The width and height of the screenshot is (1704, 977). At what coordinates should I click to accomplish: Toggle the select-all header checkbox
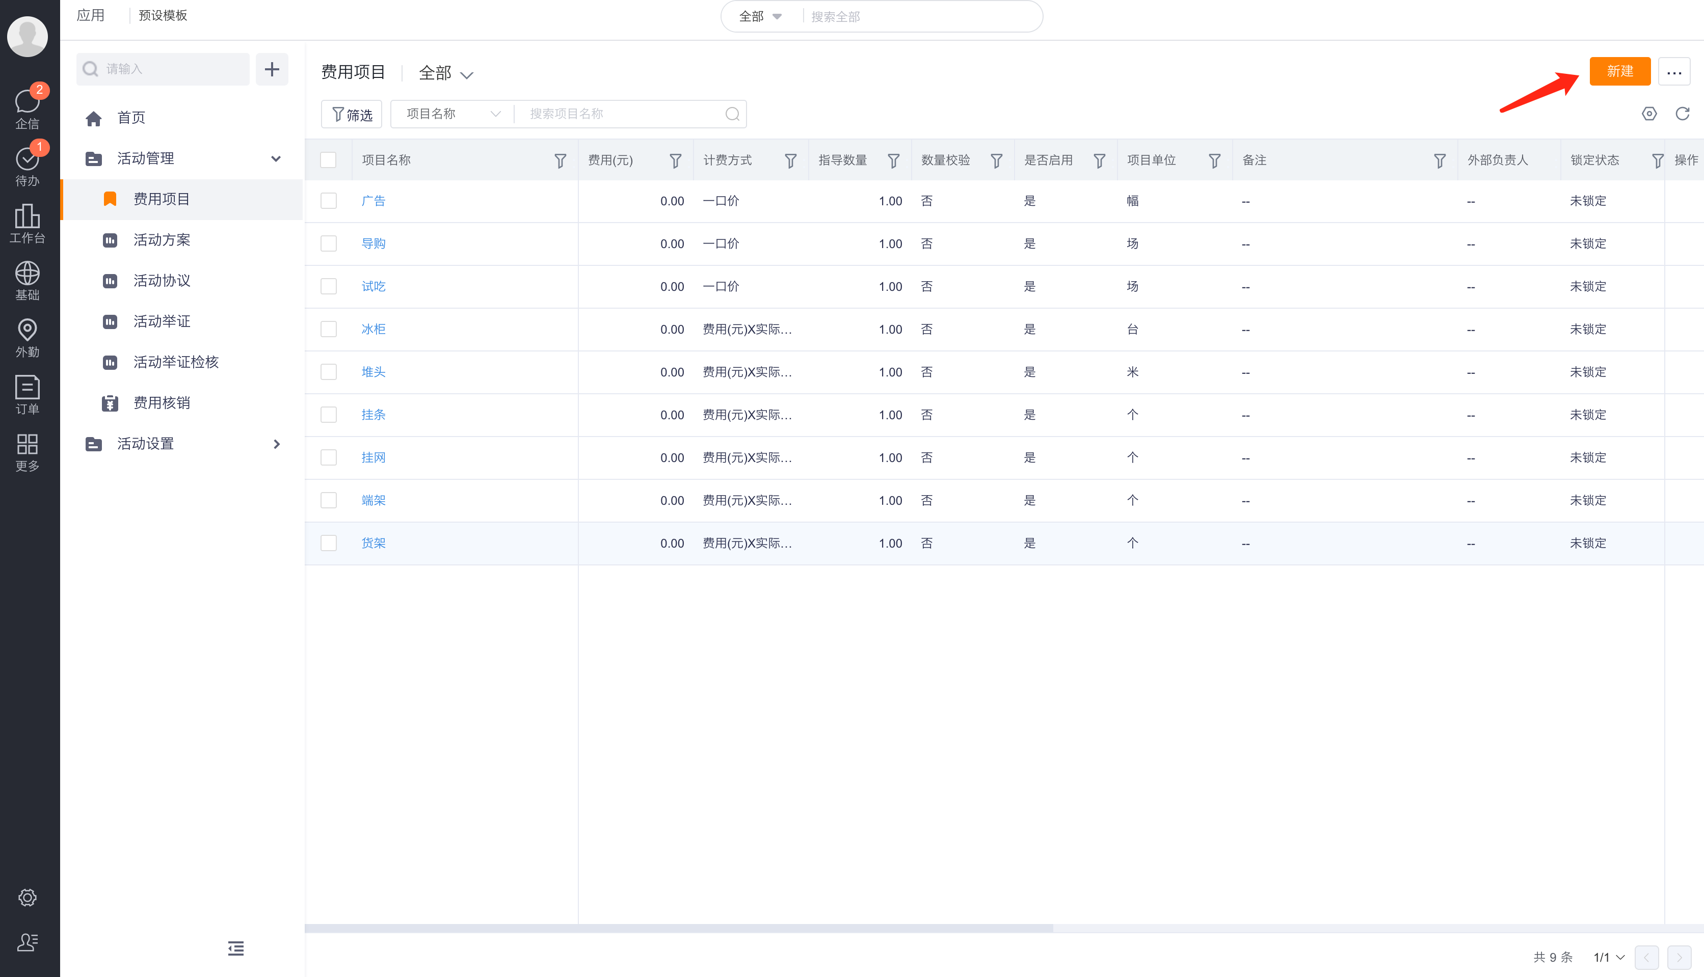[328, 160]
